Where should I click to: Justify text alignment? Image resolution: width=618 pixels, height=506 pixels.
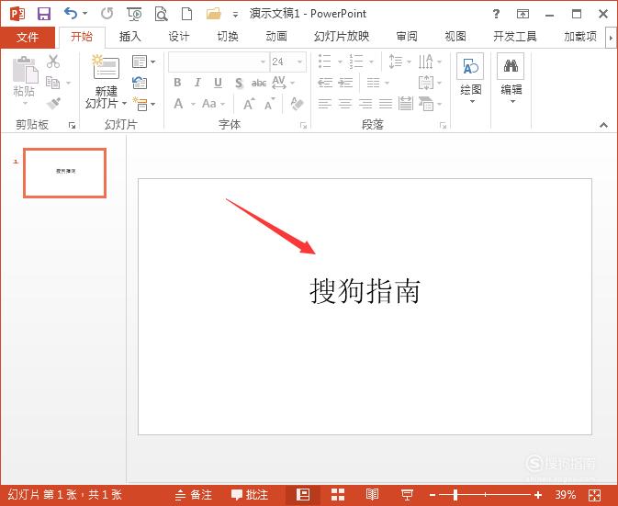[386, 104]
